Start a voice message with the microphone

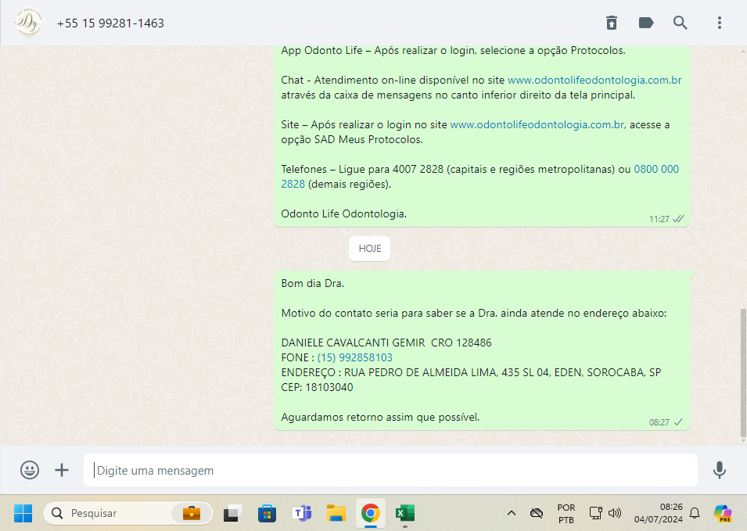pyautogui.click(x=720, y=470)
